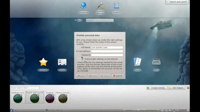Viewport: 200px width, 112px height.
Task: Switch to the Desktop activity thumbnail
Action: [x=50, y=97]
